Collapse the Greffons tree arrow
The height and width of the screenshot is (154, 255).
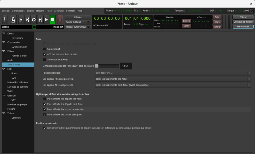click(4, 95)
